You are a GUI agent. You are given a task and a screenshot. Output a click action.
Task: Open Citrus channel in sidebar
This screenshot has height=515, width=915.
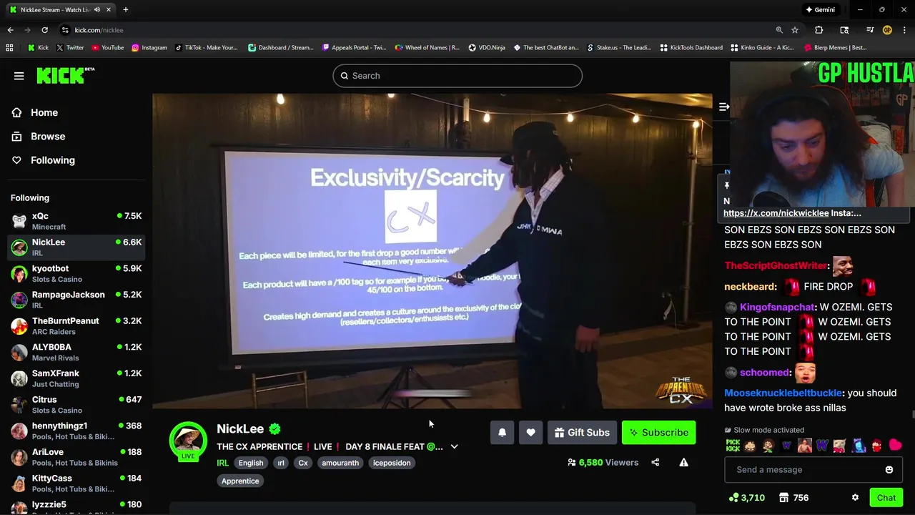point(76,405)
